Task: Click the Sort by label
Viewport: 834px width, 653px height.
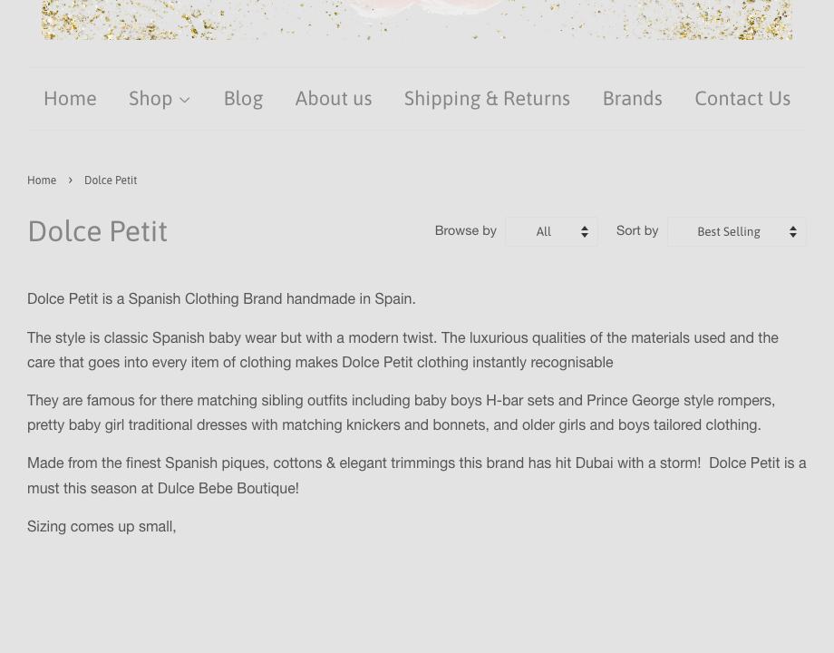Action: [x=637, y=231]
